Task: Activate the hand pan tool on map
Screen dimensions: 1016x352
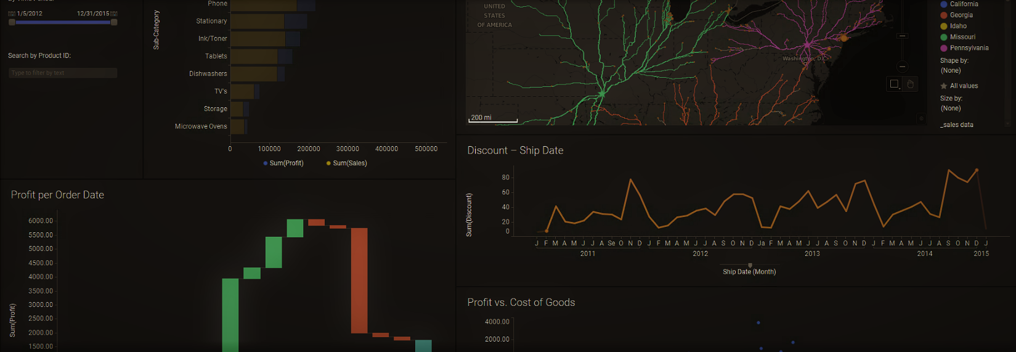Action: pos(910,84)
